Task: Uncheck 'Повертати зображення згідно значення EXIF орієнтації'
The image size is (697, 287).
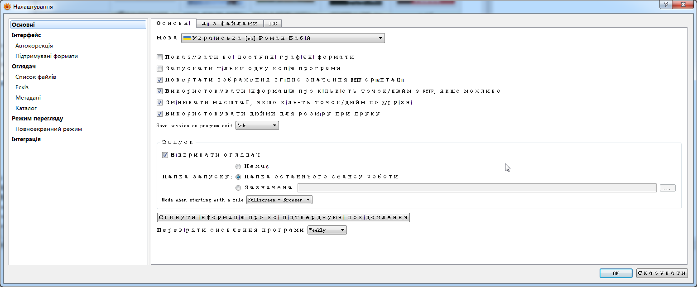Action: tap(159, 80)
